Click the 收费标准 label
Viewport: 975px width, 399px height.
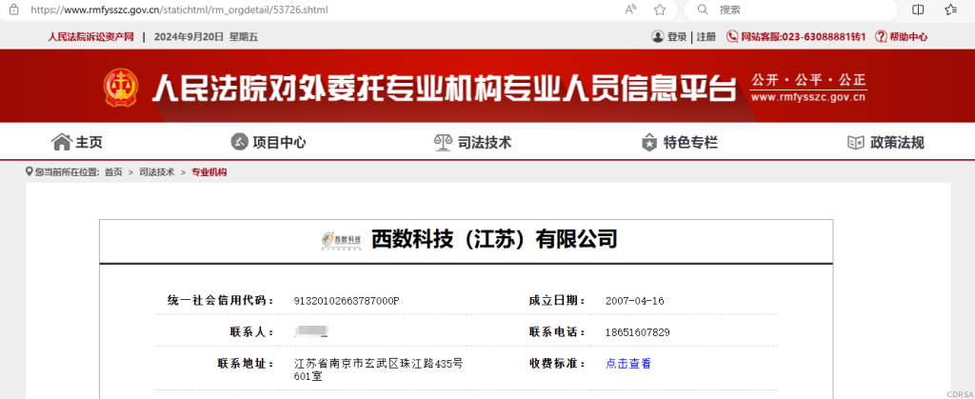(x=558, y=364)
